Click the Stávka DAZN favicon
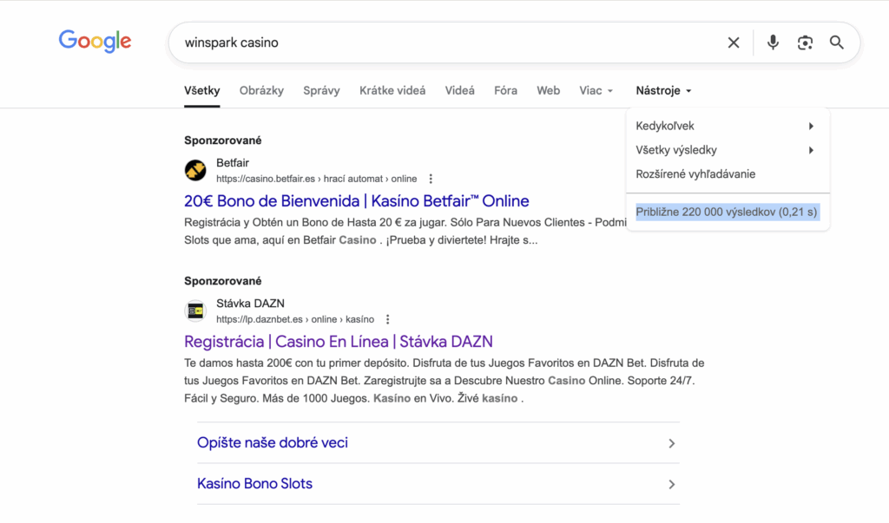 click(x=195, y=311)
